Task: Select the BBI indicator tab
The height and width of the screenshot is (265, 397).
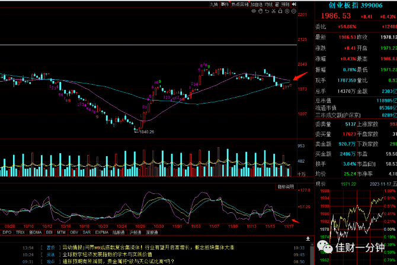Action: coord(49,232)
